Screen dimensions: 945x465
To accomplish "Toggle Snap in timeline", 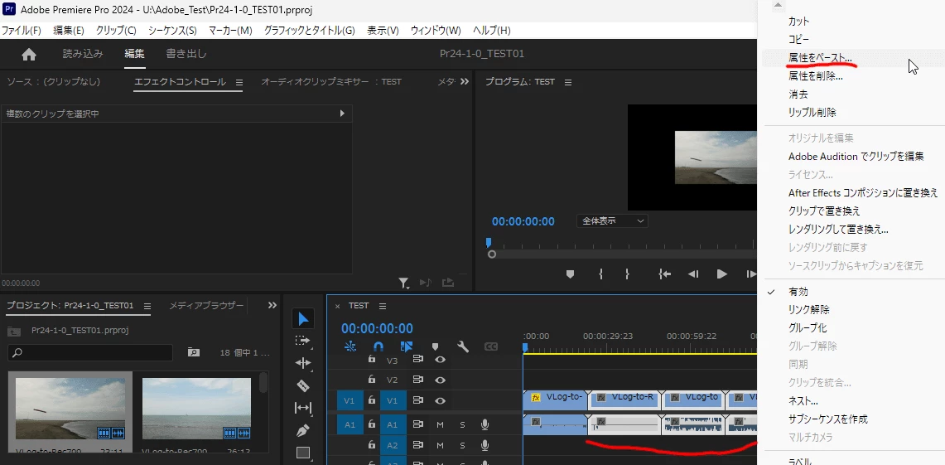I will (x=378, y=346).
